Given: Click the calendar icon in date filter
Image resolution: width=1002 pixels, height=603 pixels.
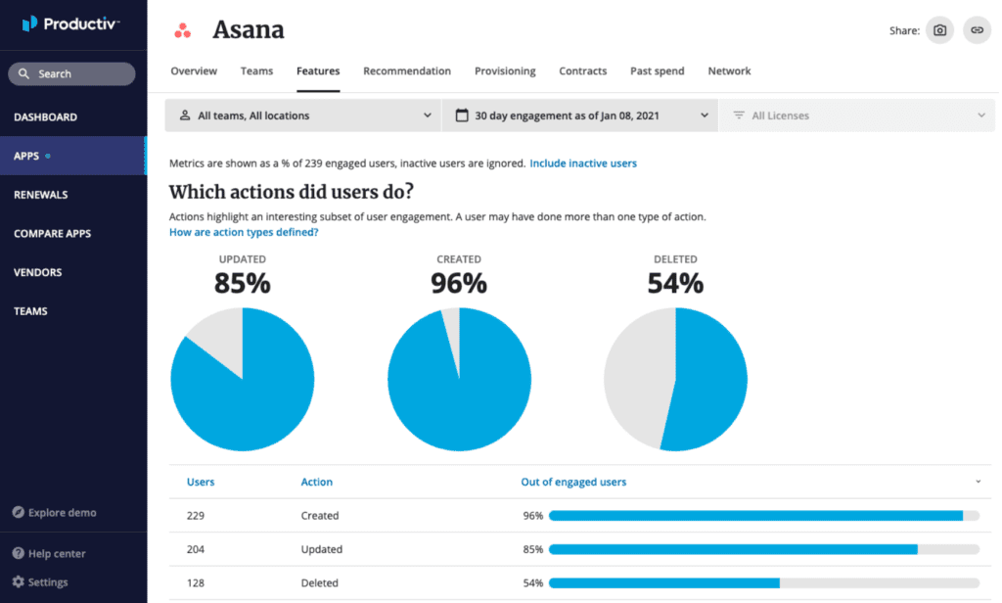Looking at the screenshot, I should point(462,116).
